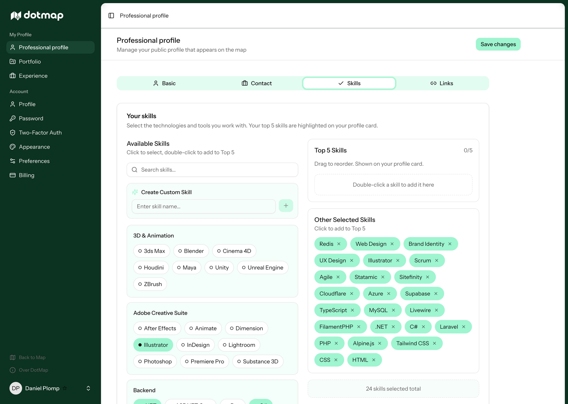Screen dimensions: 568x404
Task: Expand the Daniel Plomp user menu
Action: point(88,388)
